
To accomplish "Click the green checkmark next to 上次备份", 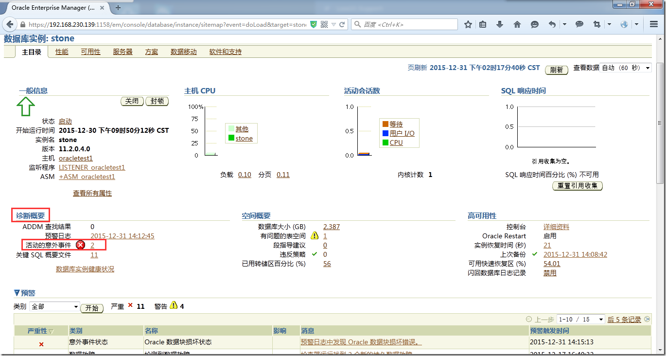I will [x=535, y=254].
